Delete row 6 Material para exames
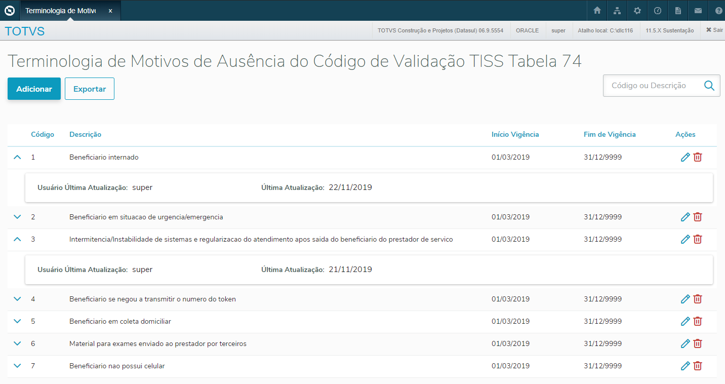This screenshot has height=384, width=725. coord(698,343)
